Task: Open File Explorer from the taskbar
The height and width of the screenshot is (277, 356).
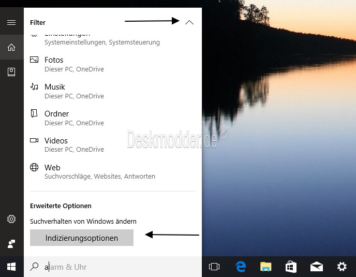Action: point(266,267)
